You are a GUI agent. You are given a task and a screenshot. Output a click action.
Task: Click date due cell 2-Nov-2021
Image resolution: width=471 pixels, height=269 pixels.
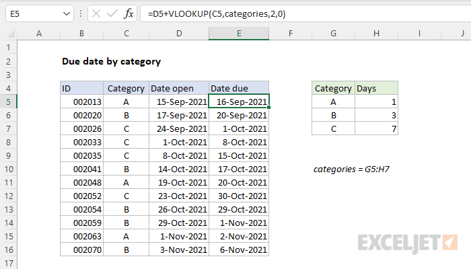pyautogui.click(x=239, y=236)
